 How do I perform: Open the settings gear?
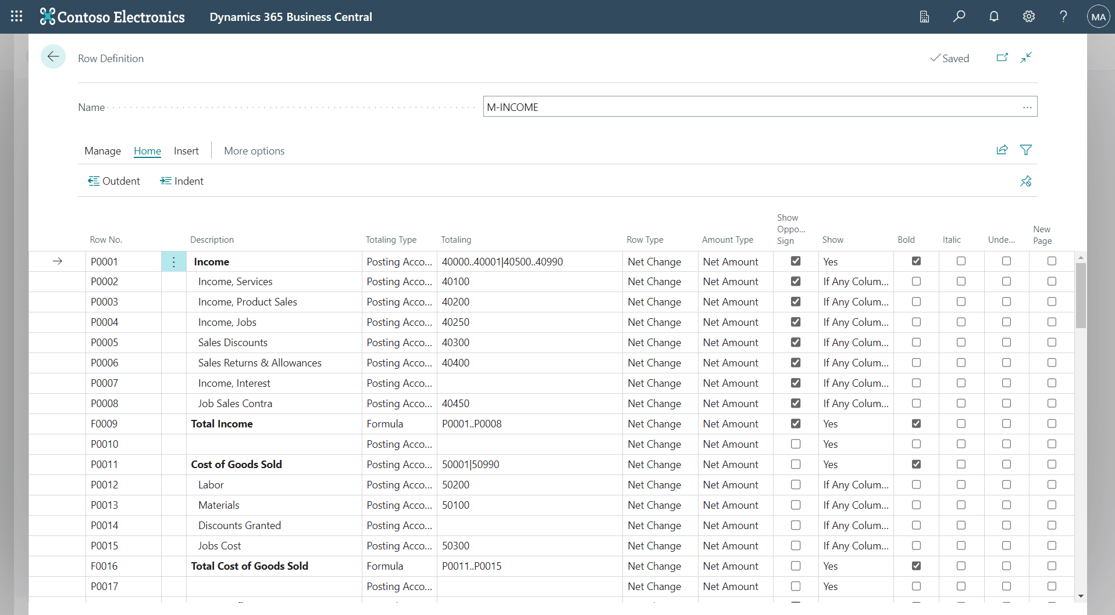click(x=1029, y=16)
